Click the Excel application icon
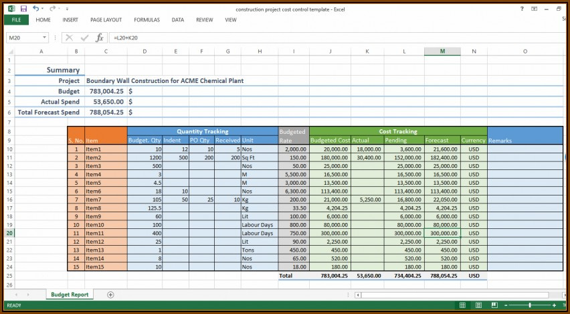Screen dimensions: 570x314 coord(11,9)
